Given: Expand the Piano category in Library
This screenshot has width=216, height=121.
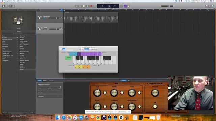Looking at the screenshot, I should tap(18, 48).
